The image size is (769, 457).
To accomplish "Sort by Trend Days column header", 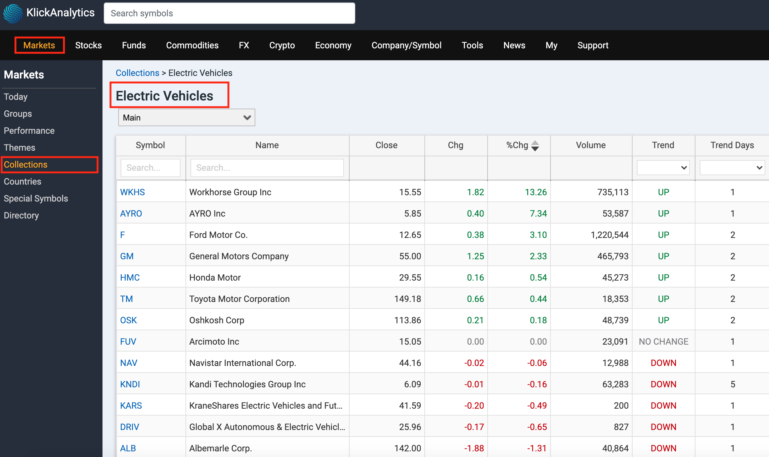I will (732, 145).
